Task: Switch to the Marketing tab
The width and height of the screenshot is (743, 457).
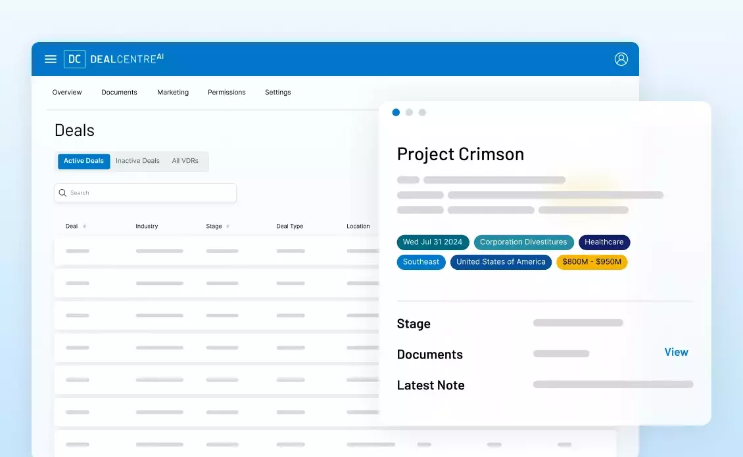Action: point(173,92)
